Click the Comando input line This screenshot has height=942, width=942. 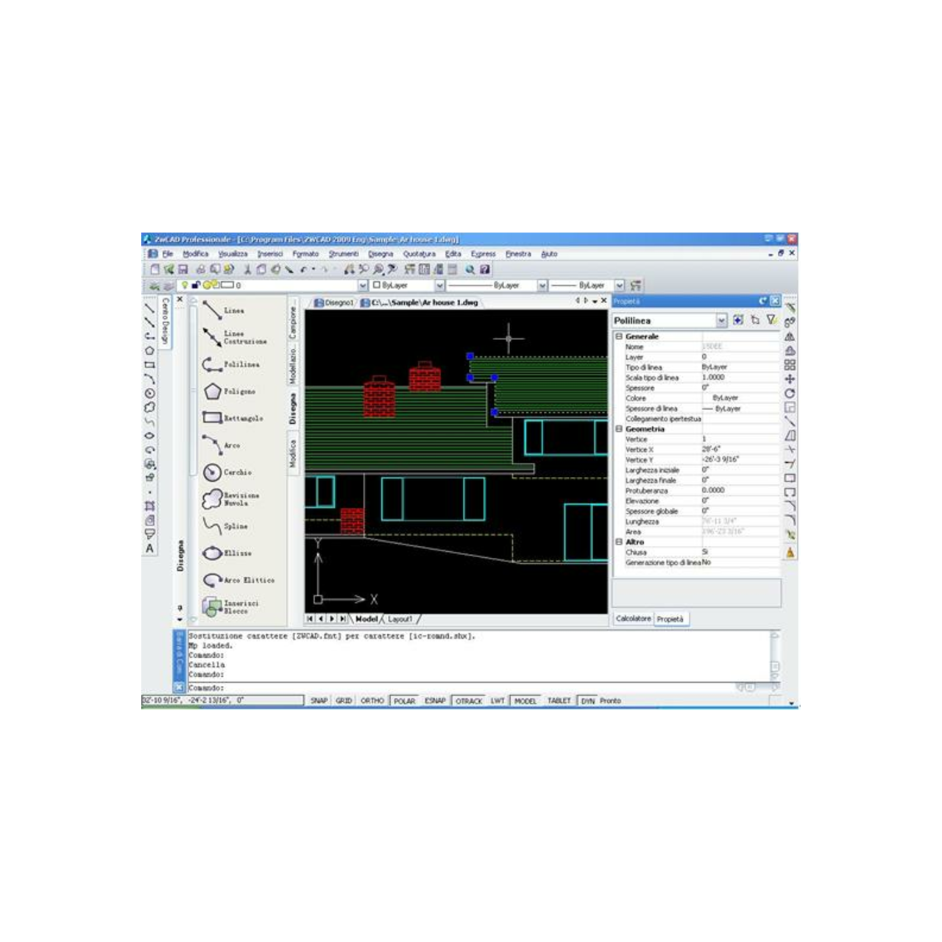(478, 687)
